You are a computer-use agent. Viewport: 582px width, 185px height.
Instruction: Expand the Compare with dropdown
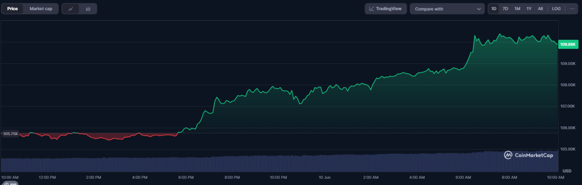447,9
